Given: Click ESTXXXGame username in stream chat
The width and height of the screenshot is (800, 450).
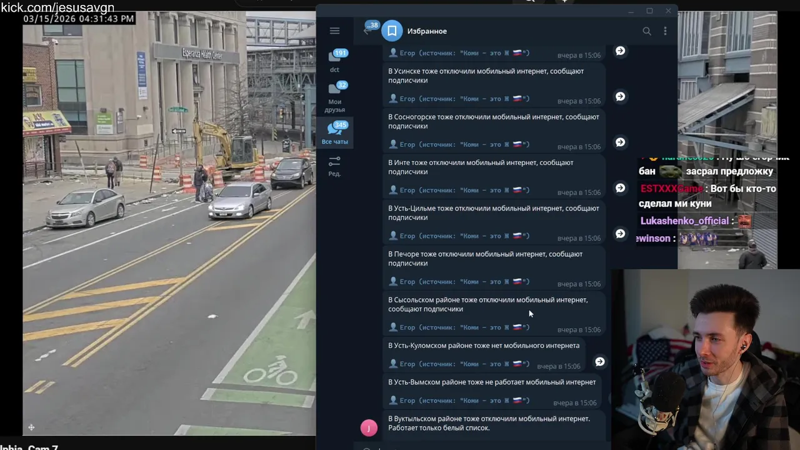Looking at the screenshot, I should click(672, 188).
